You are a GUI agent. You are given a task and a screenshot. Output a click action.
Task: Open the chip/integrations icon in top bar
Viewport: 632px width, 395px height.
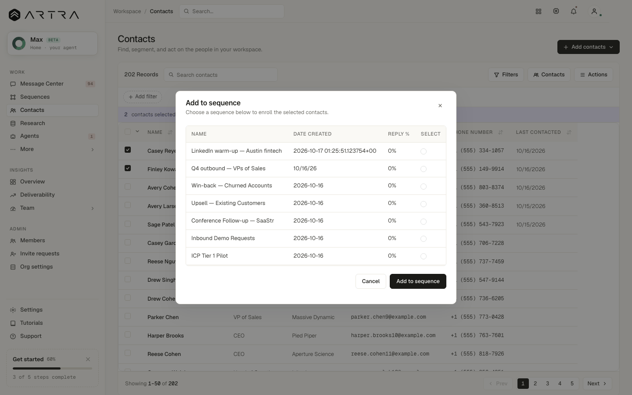pyautogui.click(x=556, y=11)
